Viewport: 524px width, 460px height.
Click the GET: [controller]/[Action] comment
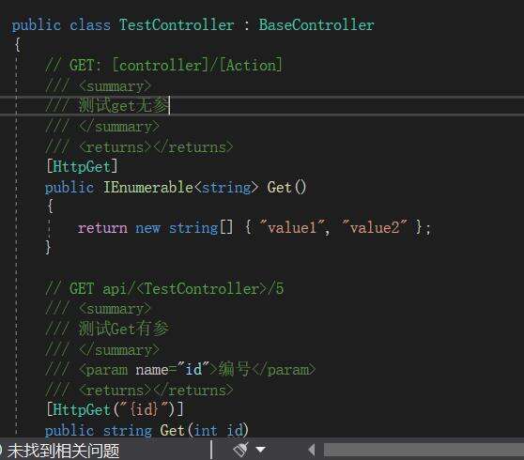[164, 65]
